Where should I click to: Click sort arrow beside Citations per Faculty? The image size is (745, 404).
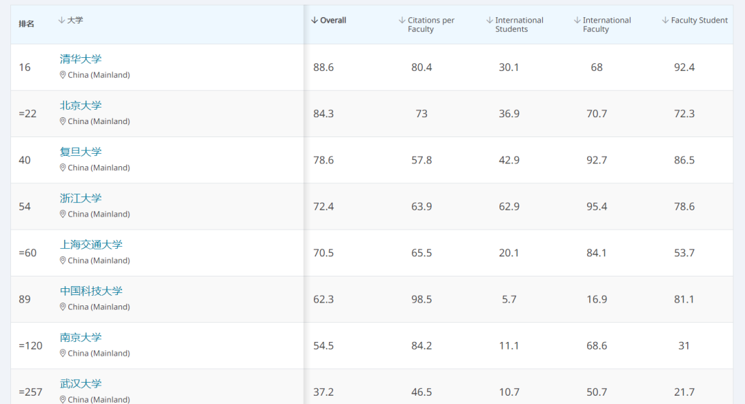pyautogui.click(x=402, y=21)
